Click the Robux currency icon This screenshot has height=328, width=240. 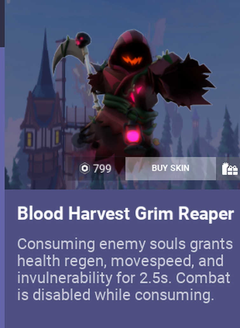pos(85,168)
